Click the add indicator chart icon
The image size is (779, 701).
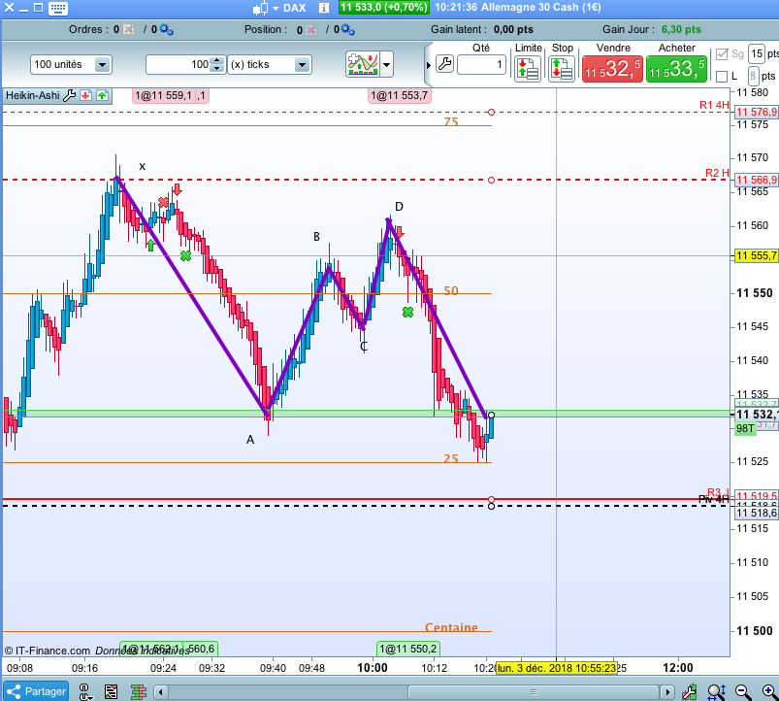point(363,64)
